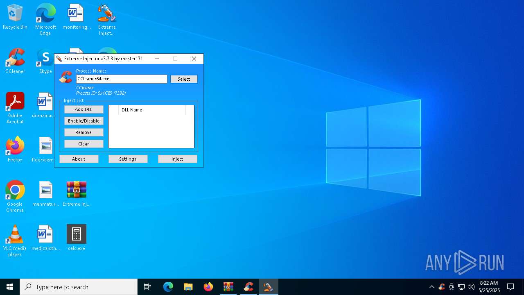Select the VLC media player icon
Viewport: 524px width, 295px height.
pyautogui.click(x=15, y=241)
